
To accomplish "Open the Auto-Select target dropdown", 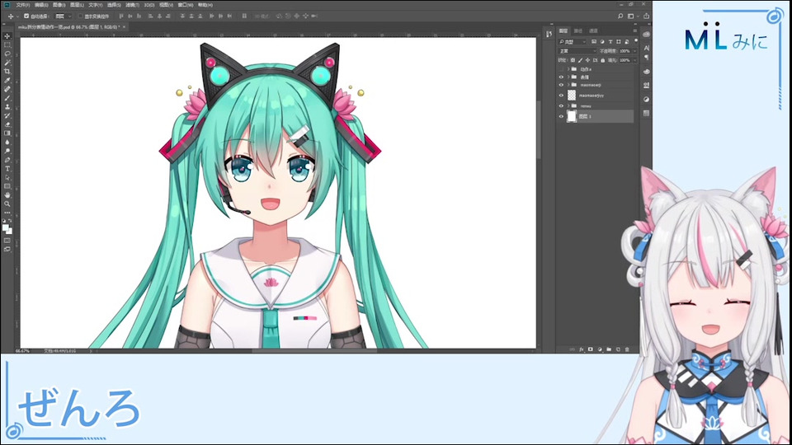I will 64,16.
